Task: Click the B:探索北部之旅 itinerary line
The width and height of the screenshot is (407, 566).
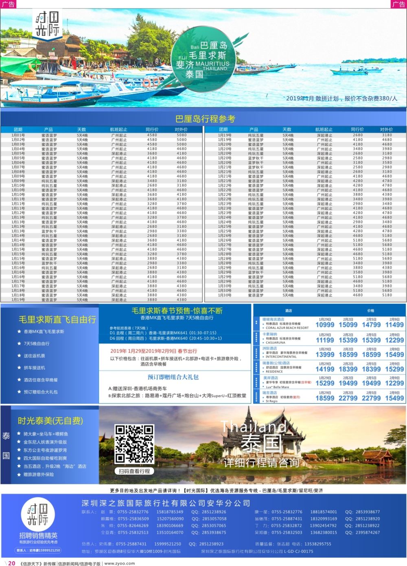Action: tap(177, 395)
